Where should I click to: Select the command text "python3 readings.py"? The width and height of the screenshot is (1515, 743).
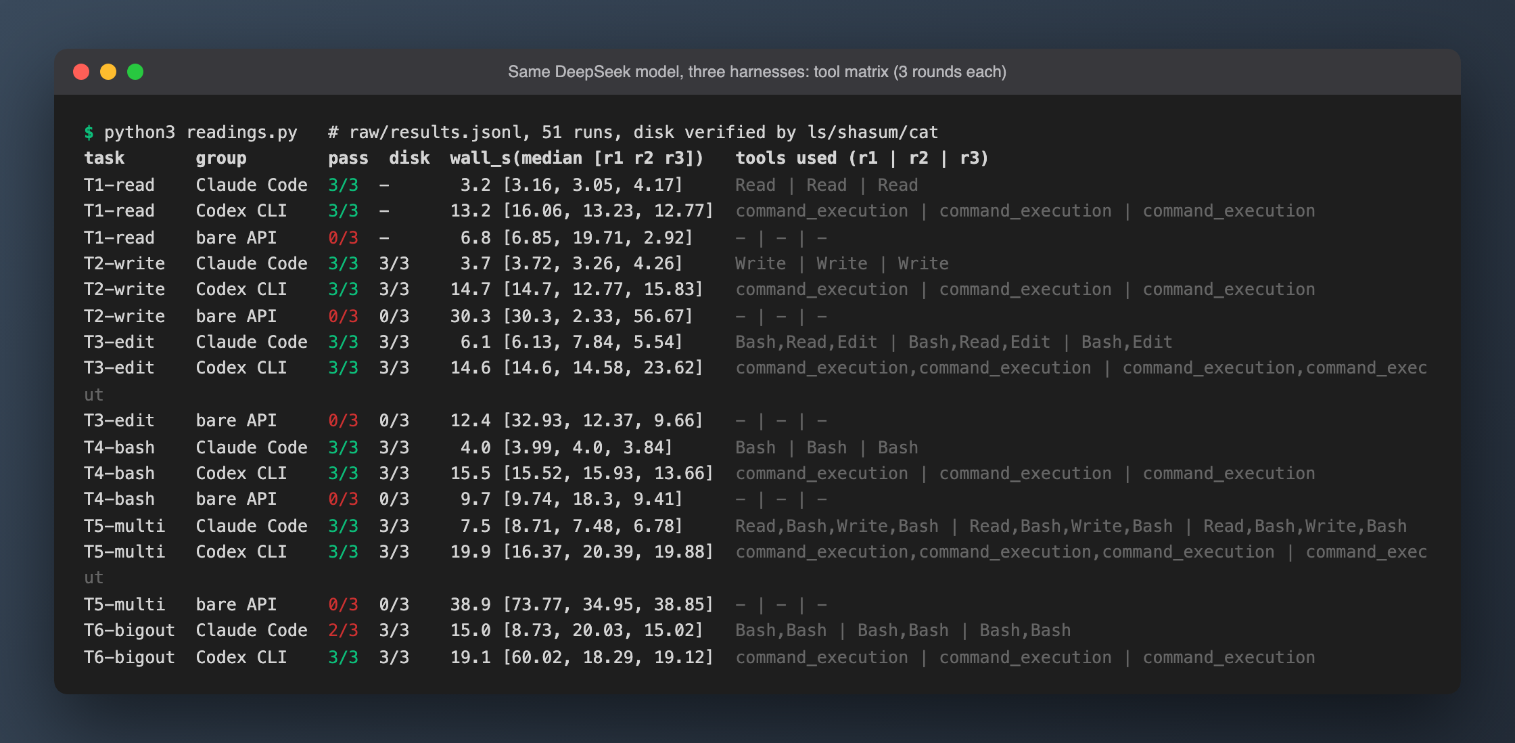201,132
